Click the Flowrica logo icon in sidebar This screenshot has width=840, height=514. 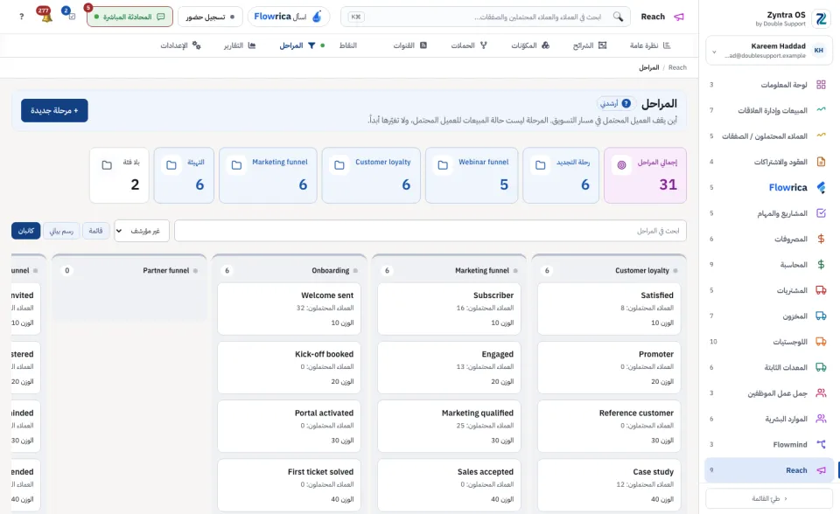[x=821, y=187]
